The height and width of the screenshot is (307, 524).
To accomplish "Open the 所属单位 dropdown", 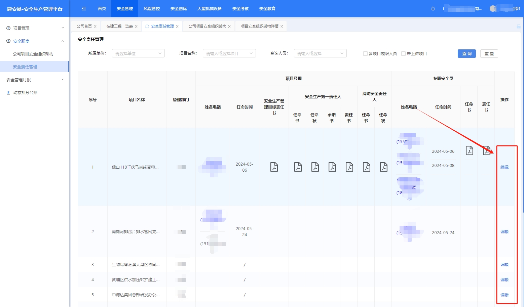I will point(138,53).
